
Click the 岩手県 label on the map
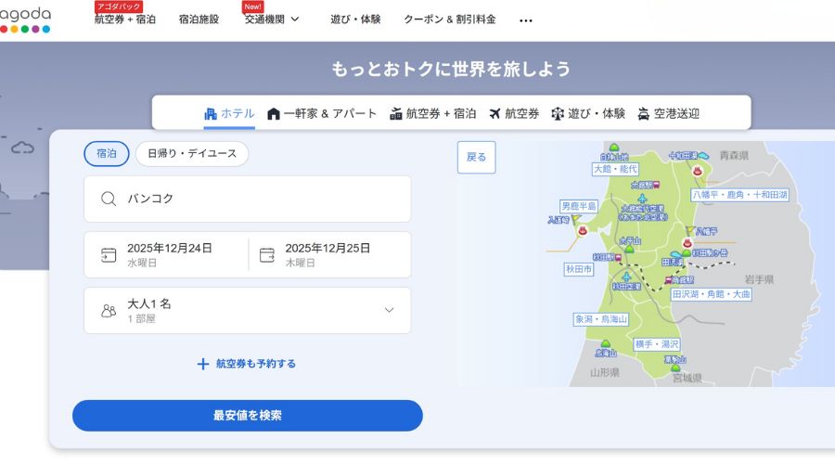click(759, 279)
